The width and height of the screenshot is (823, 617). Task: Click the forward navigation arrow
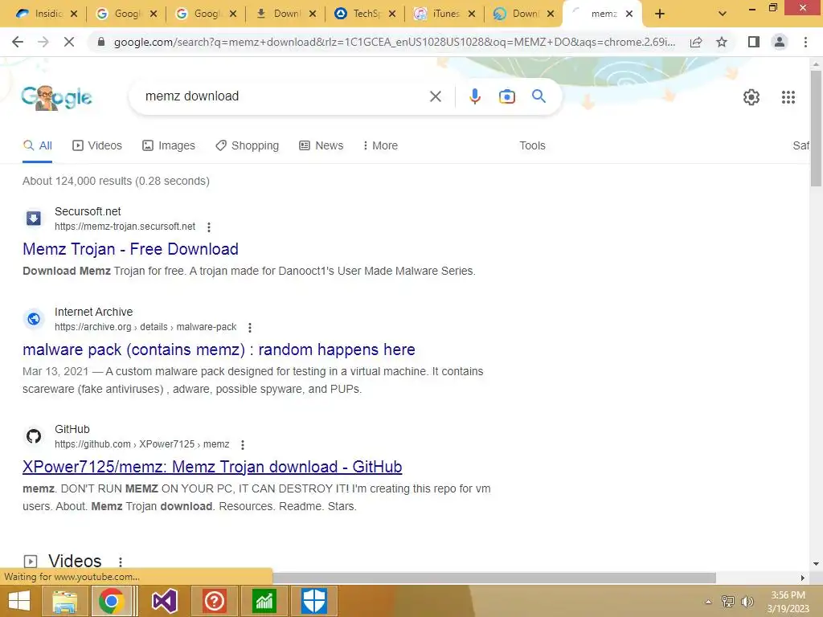click(x=43, y=42)
